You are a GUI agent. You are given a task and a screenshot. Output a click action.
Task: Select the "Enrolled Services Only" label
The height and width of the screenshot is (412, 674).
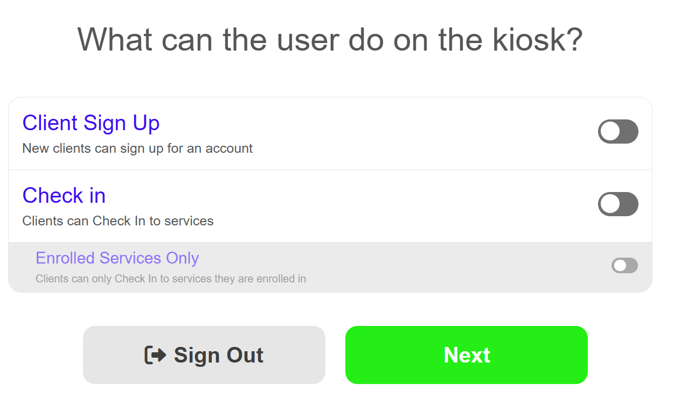117,258
